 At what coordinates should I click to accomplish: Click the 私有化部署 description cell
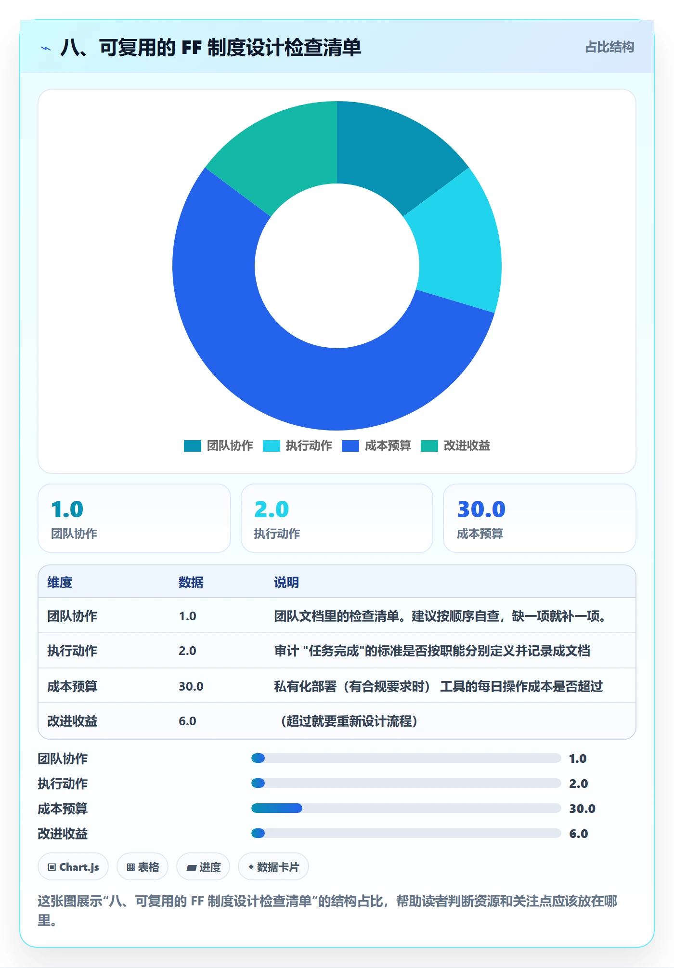coord(438,686)
